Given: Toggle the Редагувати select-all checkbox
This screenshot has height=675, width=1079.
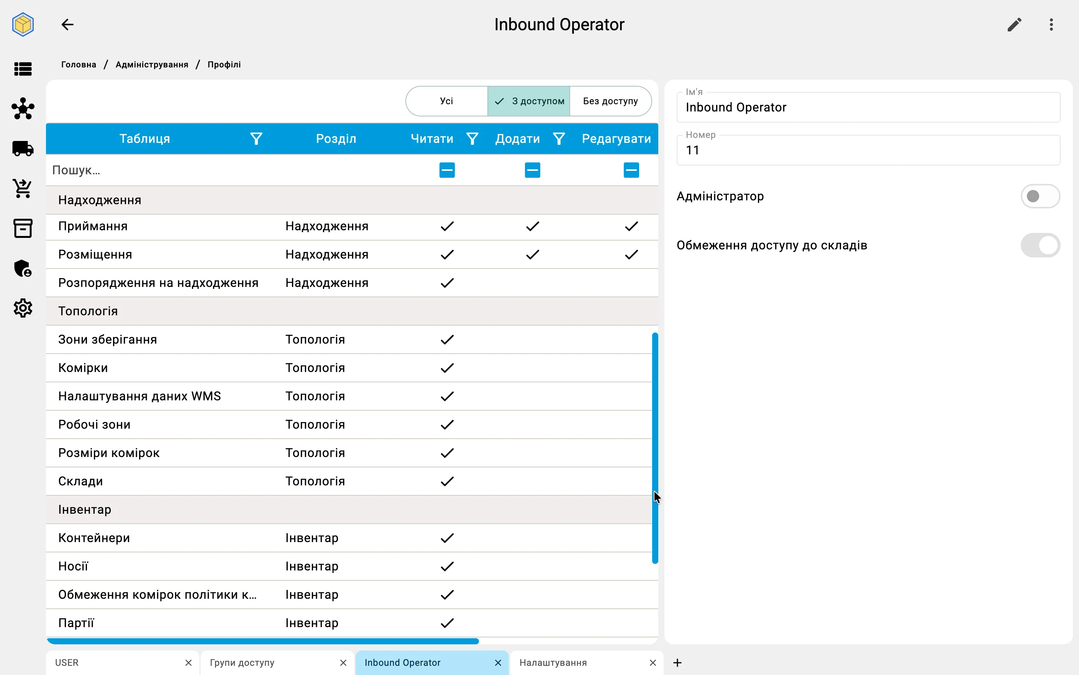Looking at the screenshot, I should 631,170.
